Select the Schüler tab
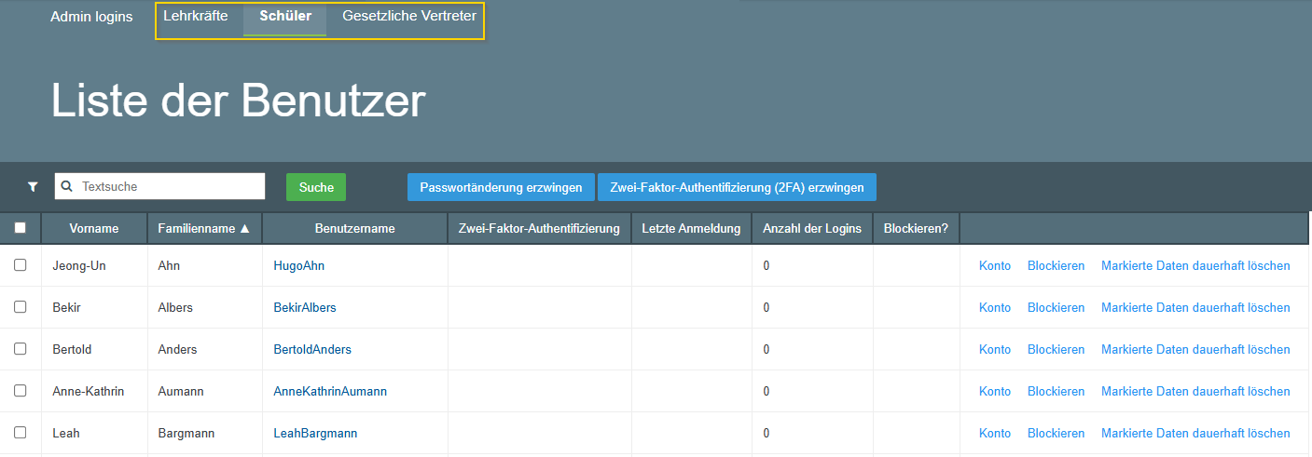The height and width of the screenshot is (457, 1312). tap(285, 17)
